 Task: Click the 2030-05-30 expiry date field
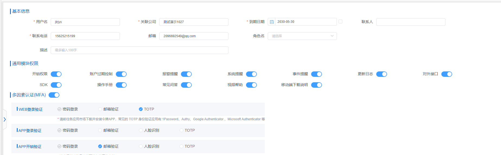pyautogui.click(x=305, y=22)
